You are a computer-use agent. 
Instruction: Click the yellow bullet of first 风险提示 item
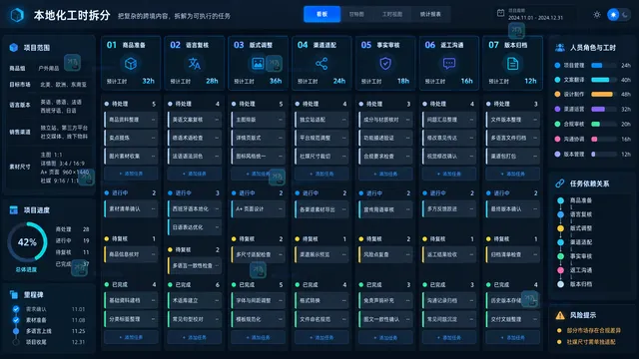pos(559,330)
